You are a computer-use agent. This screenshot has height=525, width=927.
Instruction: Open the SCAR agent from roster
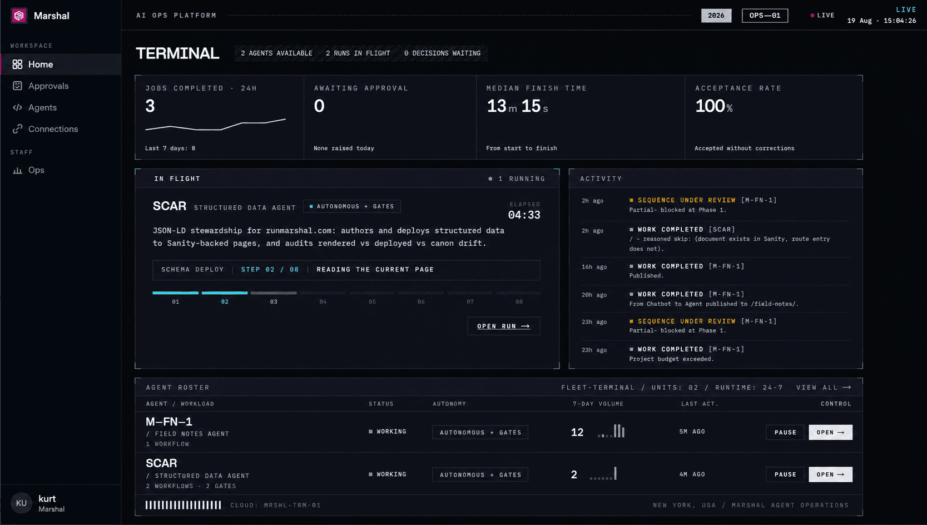point(830,474)
